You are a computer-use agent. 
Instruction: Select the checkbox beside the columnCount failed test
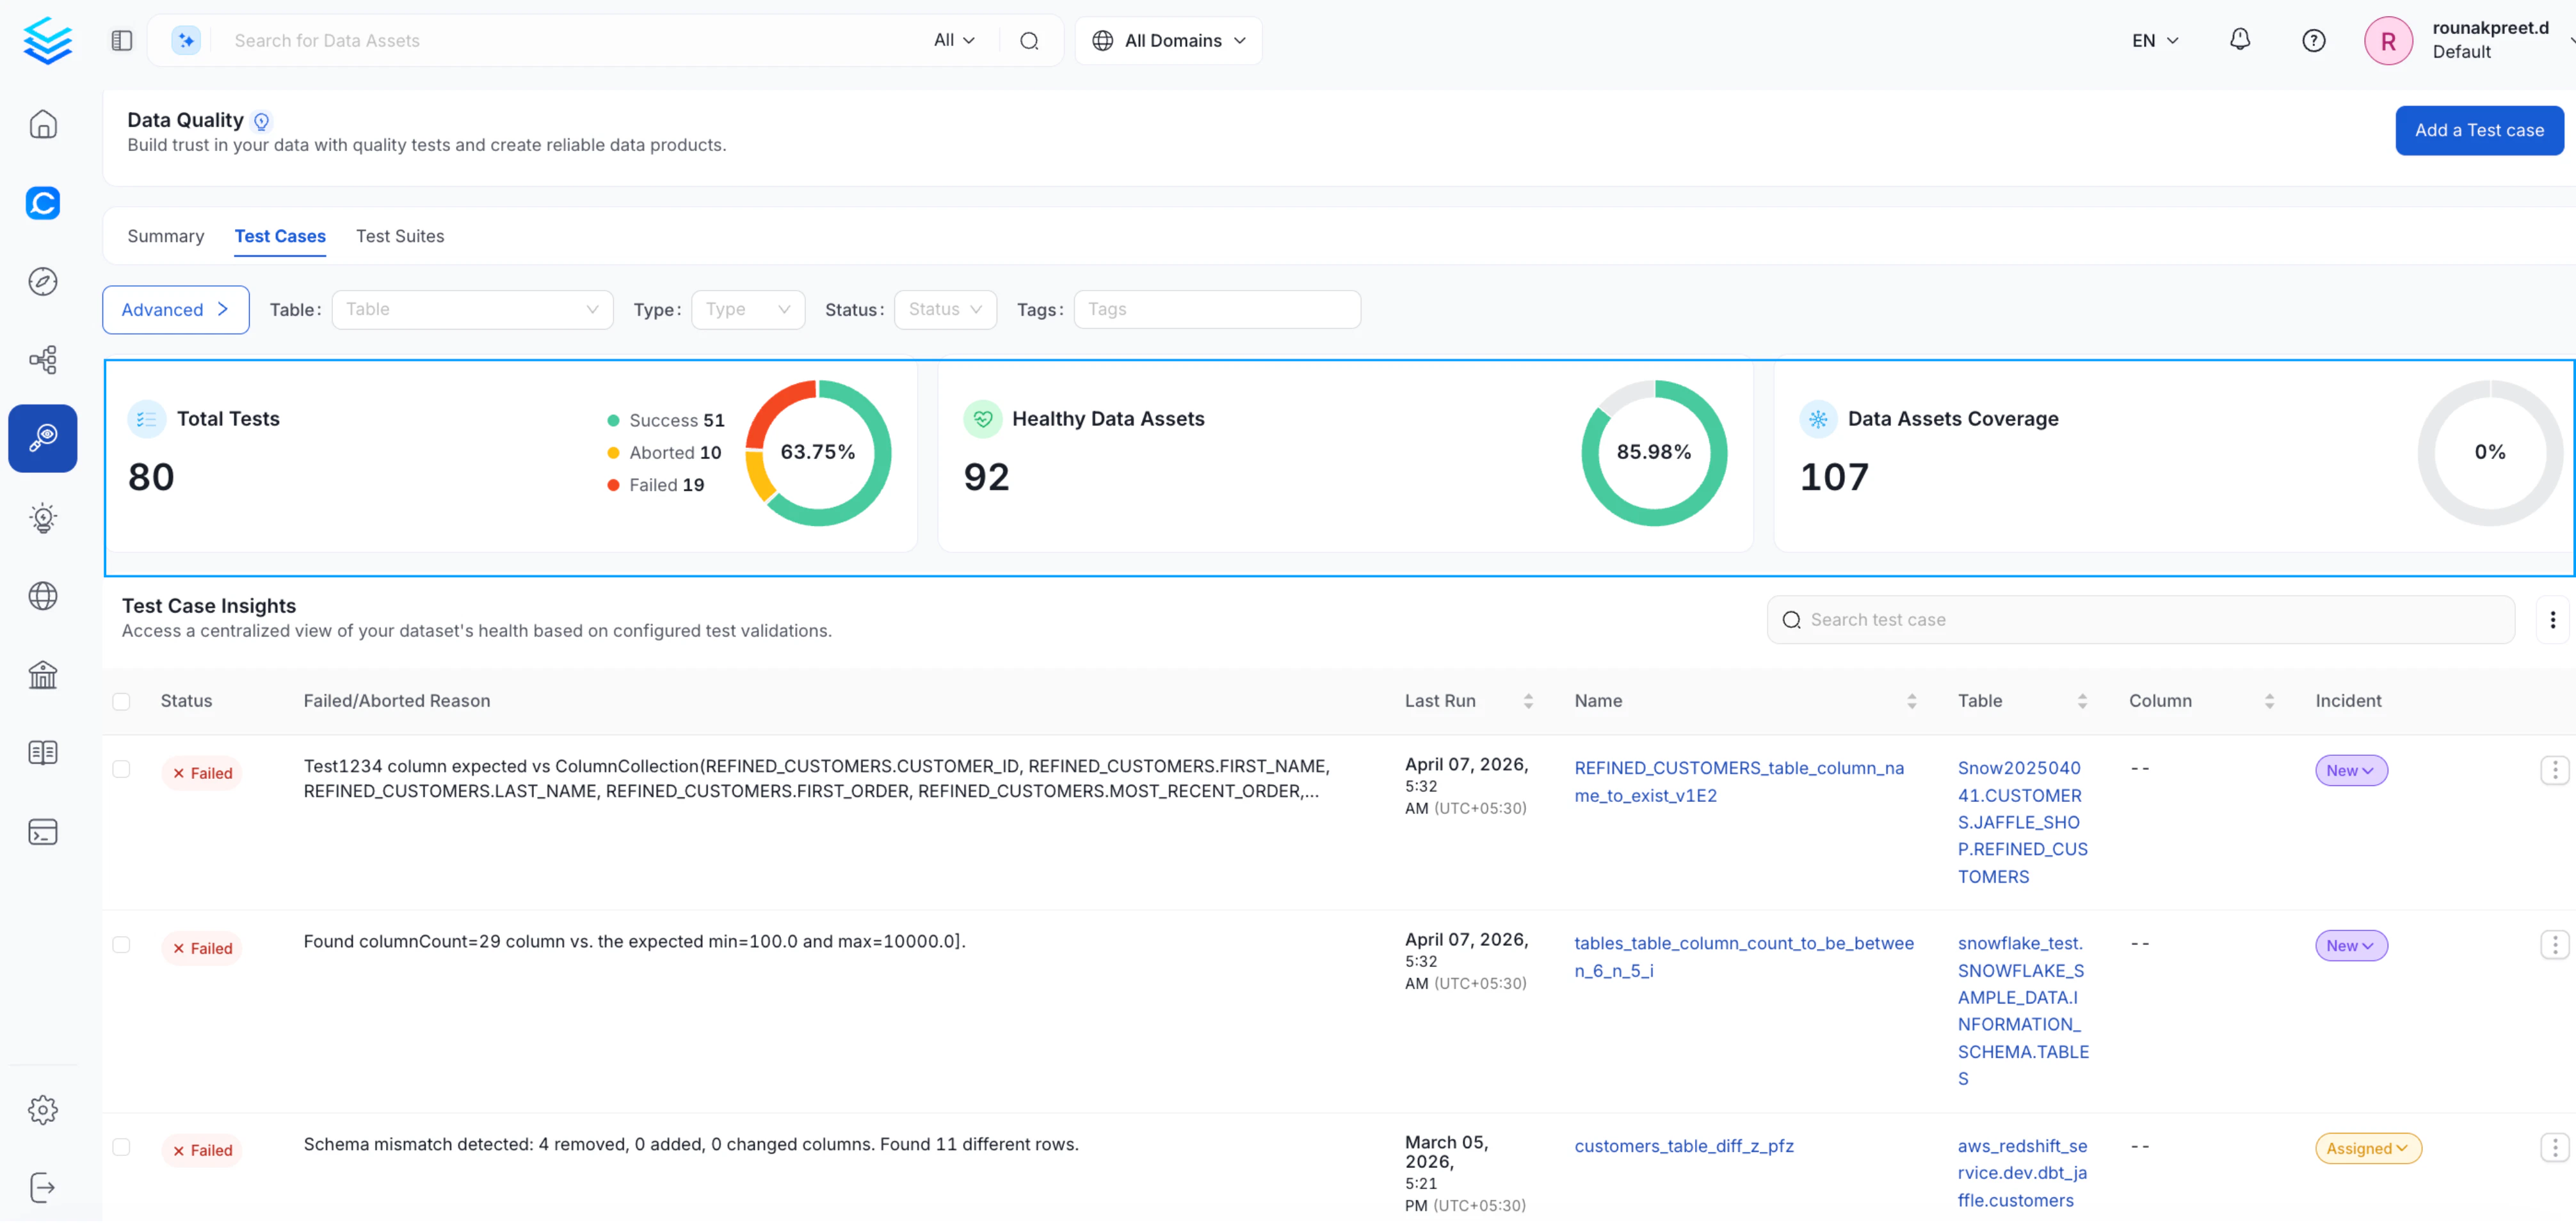pyautogui.click(x=121, y=944)
